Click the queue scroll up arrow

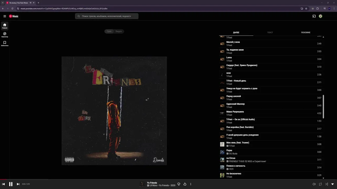click(323, 37)
